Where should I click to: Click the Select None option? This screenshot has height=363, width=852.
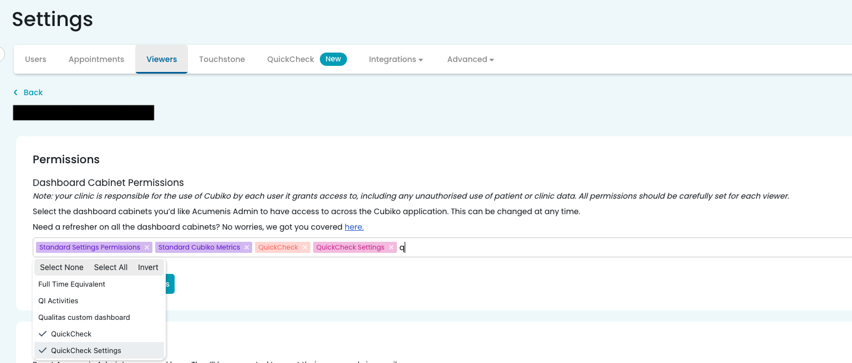click(62, 267)
